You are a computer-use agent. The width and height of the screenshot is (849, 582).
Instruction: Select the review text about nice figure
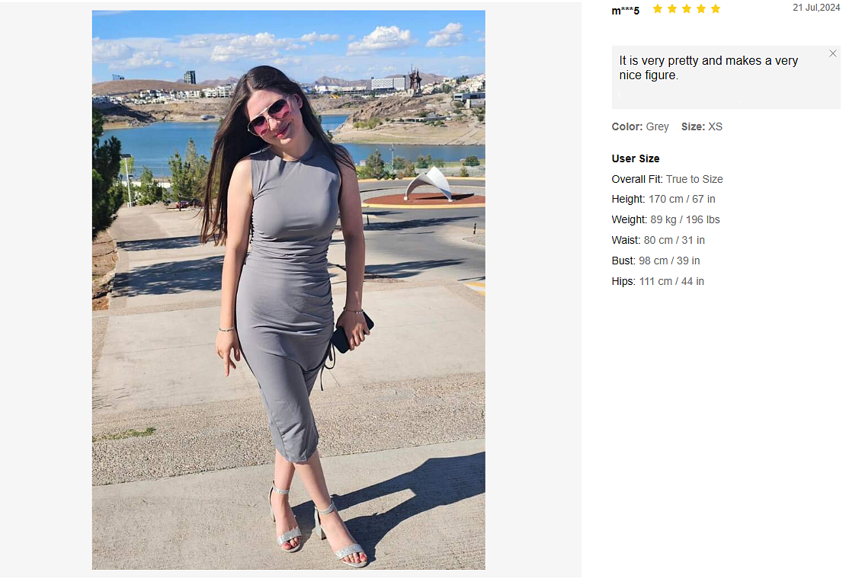(708, 68)
